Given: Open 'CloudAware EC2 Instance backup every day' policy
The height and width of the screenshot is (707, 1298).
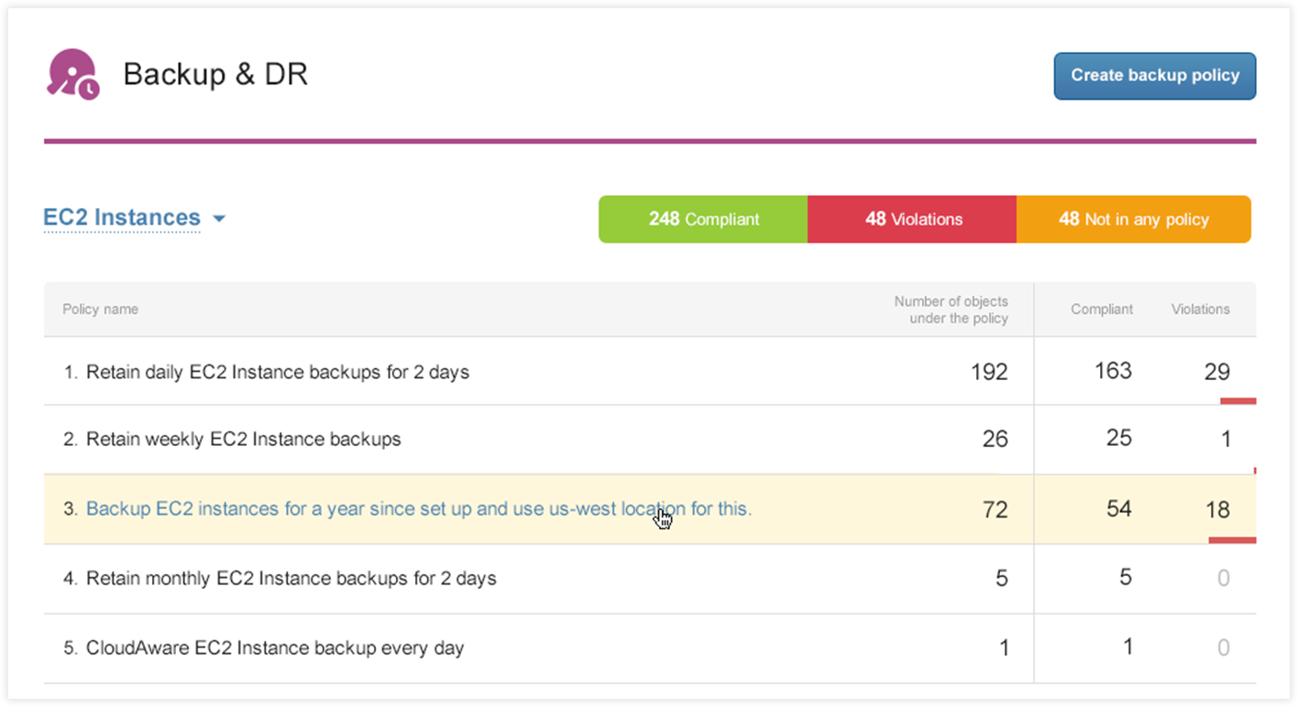Looking at the screenshot, I should click(x=274, y=648).
